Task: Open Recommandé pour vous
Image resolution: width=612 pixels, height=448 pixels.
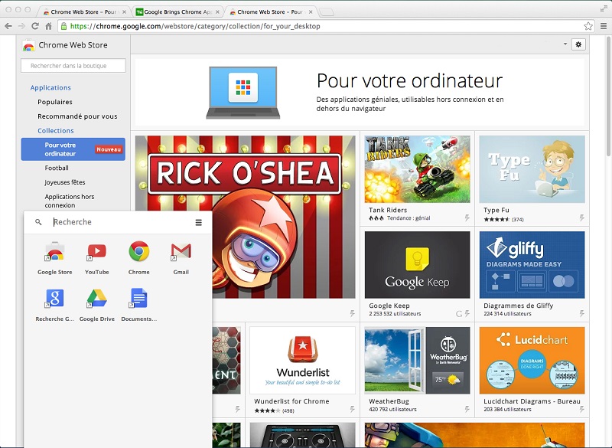Action: pyautogui.click(x=77, y=116)
